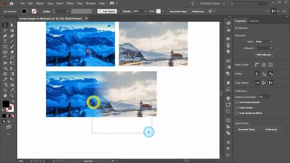Click the lightbulb Discover icon
Image resolution: width=290 pixels, height=163 pixels.
point(193,3)
